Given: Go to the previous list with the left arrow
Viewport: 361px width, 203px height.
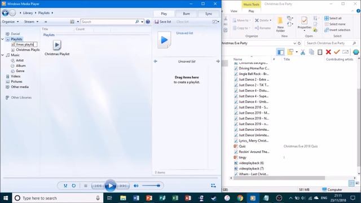Looking at the screenshot, I should click(156, 61).
